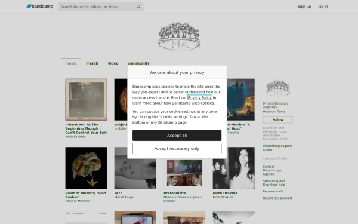This screenshot has height=224, width=358.
Task: Click the Accept all button
Action: (x=177, y=136)
